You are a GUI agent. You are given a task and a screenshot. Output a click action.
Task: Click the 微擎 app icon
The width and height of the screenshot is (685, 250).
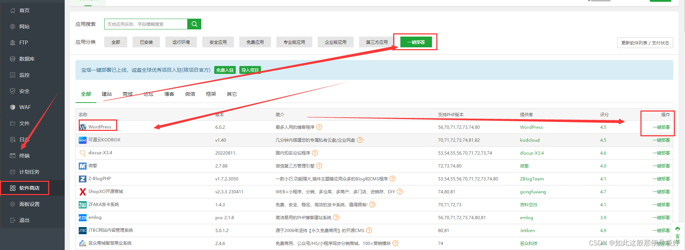coord(83,166)
